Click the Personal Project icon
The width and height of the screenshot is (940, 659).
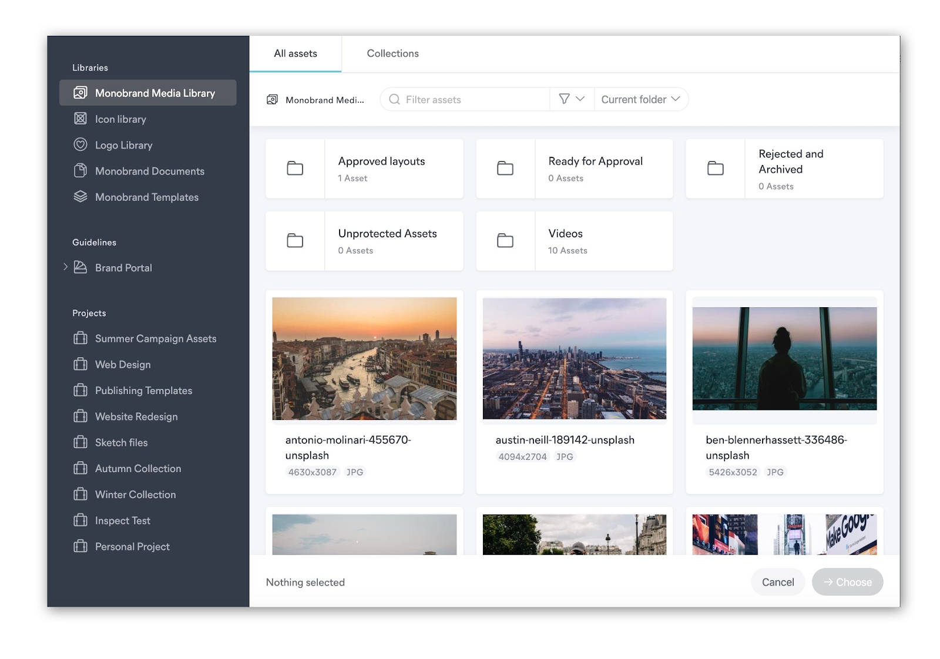[80, 546]
